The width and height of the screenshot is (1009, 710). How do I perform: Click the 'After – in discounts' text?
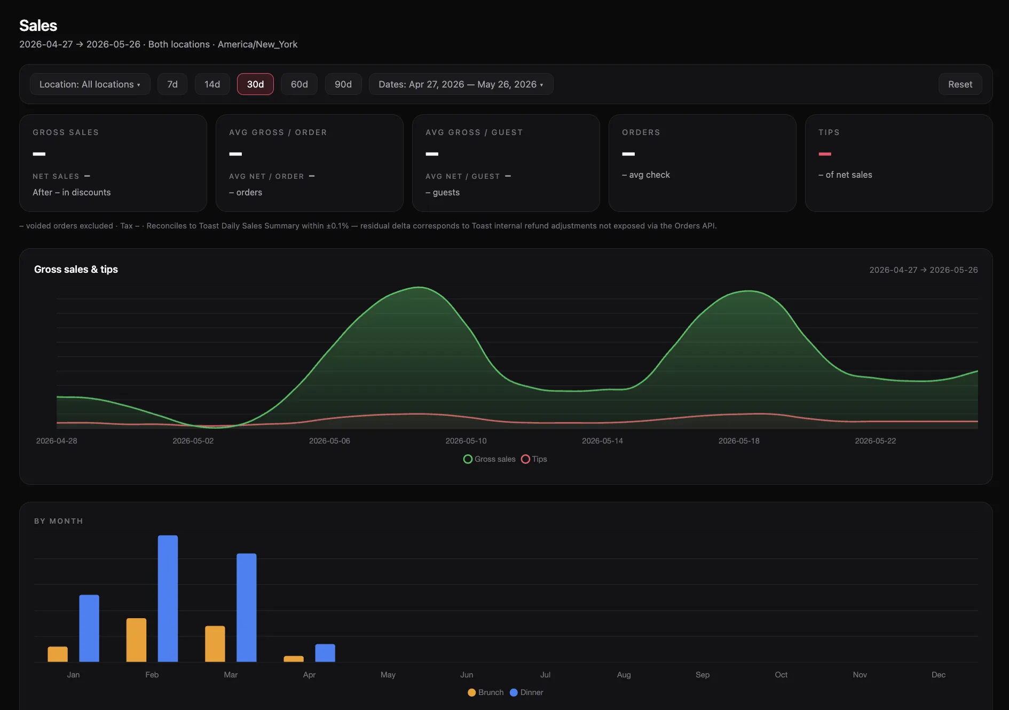coord(72,192)
